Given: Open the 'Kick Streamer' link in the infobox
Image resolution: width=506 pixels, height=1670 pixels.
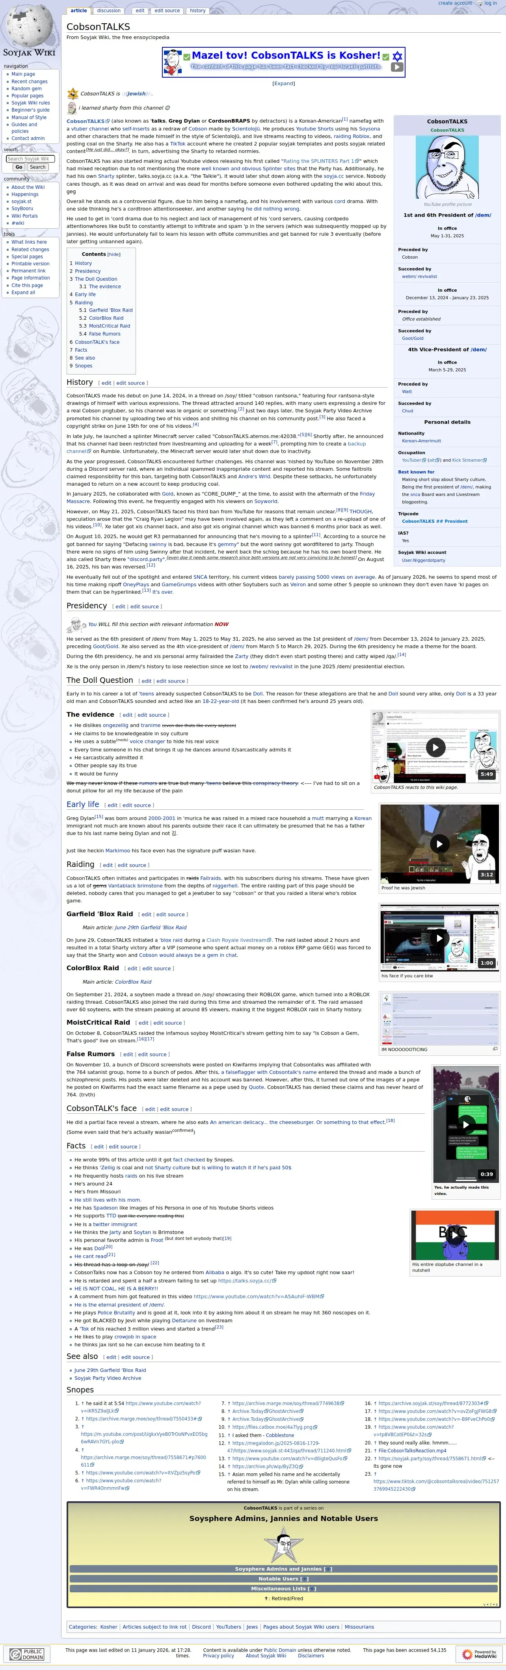Looking at the screenshot, I should [469, 460].
